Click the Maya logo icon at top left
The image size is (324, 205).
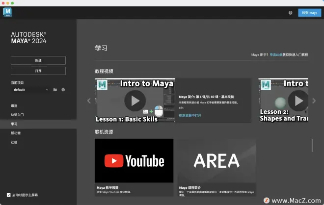tap(7, 12)
